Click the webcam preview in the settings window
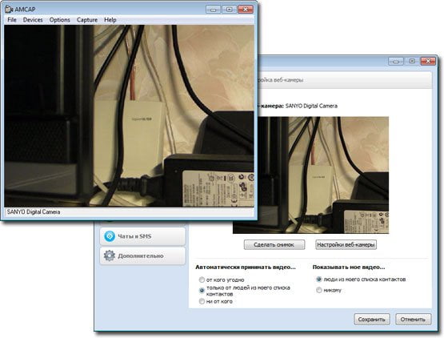The height and width of the screenshot is (338, 444). coord(323,175)
